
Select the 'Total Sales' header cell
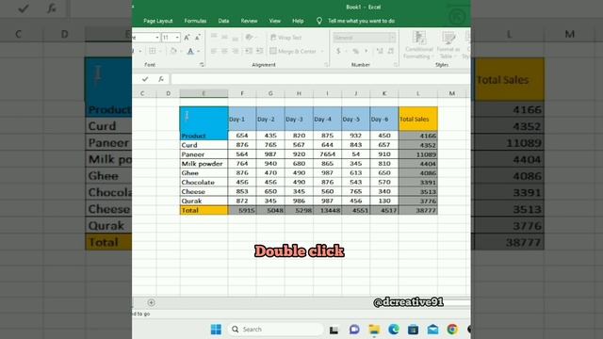point(418,120)
